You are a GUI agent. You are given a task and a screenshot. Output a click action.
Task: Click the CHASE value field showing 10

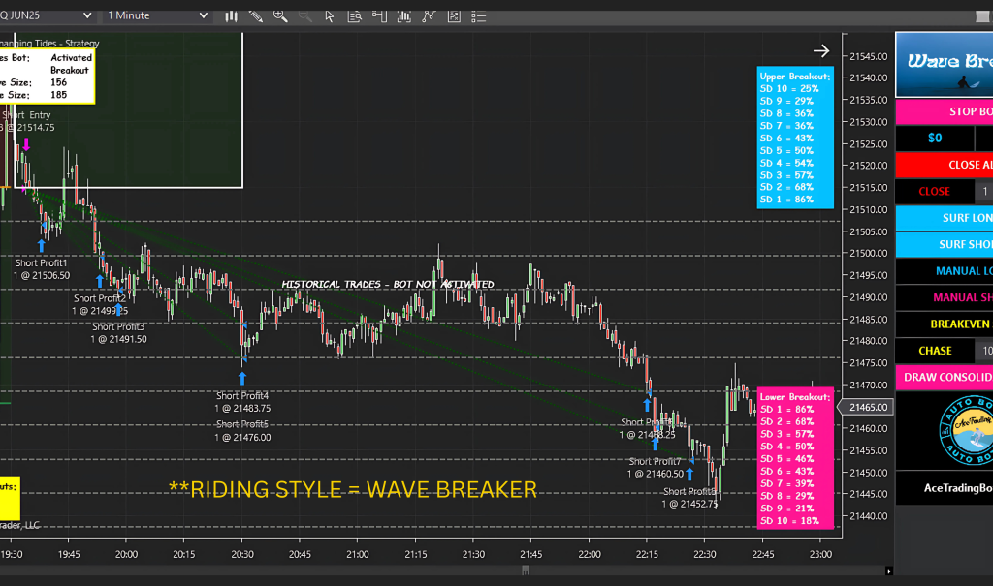[x=984, y=351]
